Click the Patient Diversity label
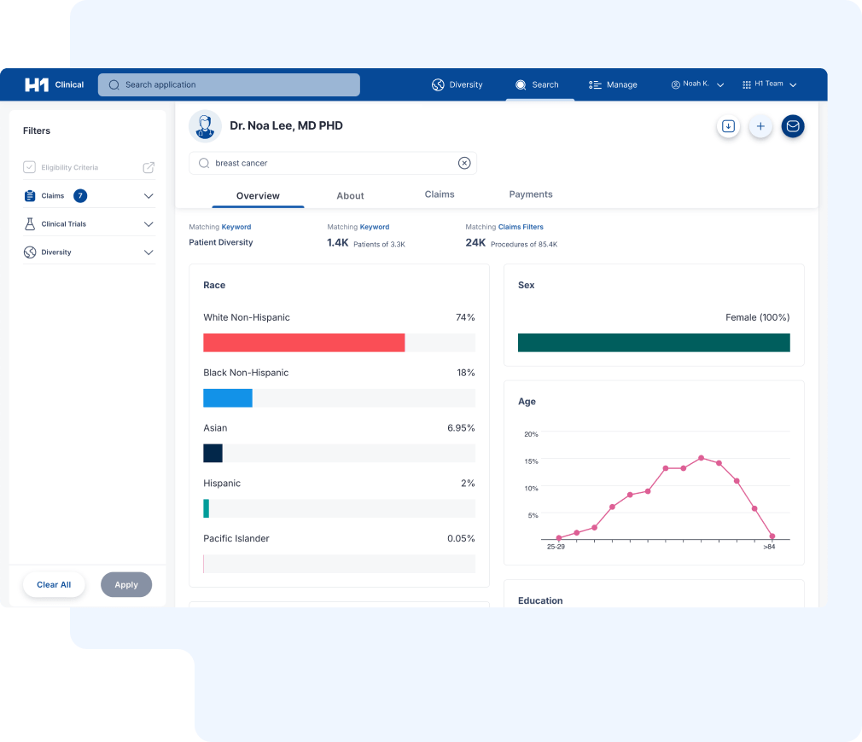 click(x=221, y=242)
